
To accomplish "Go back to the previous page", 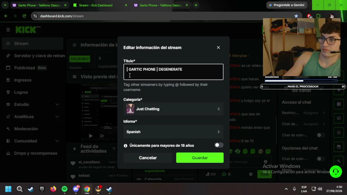I will pyautogui.click(x=6, y=16).
